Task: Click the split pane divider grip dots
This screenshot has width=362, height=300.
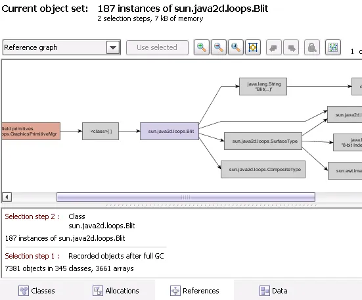Action: coord(212,205)
